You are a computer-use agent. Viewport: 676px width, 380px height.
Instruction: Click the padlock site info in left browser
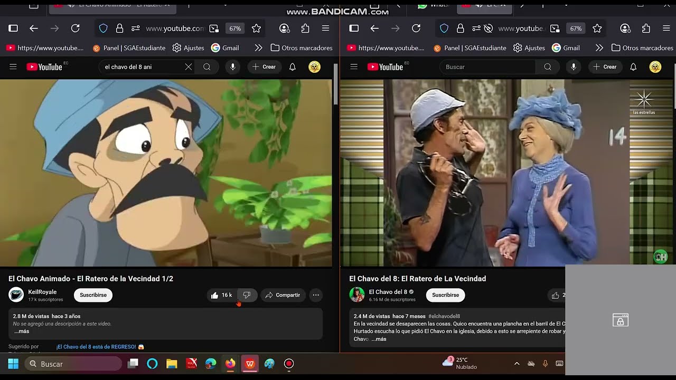click(120, 28)
